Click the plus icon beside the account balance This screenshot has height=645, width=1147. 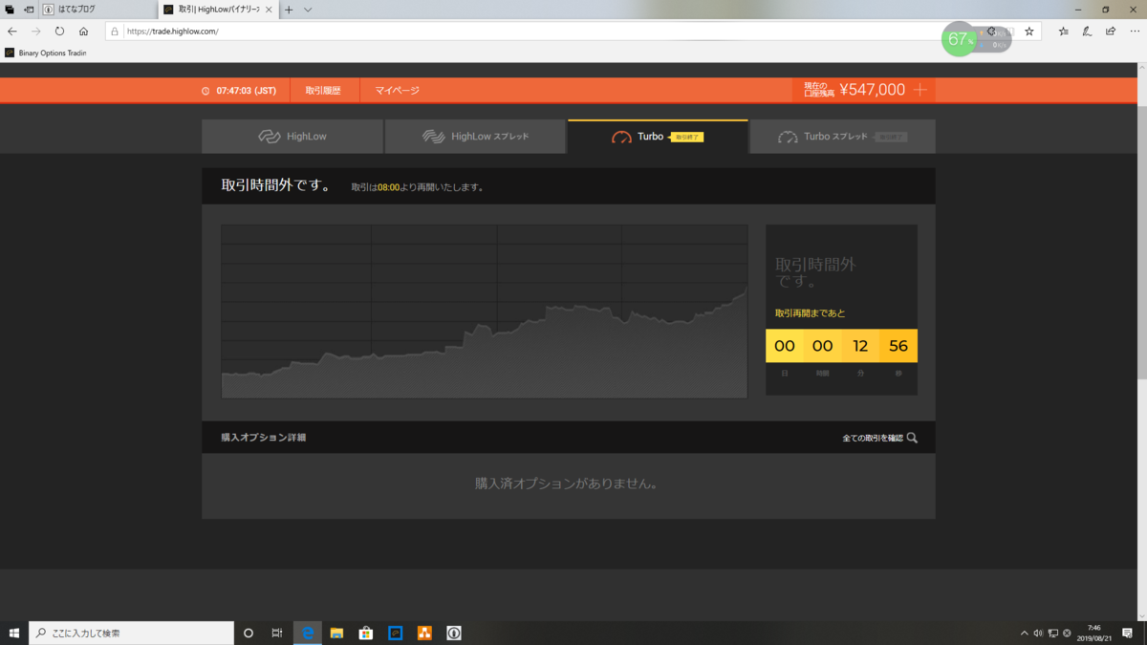pos(920,90)
